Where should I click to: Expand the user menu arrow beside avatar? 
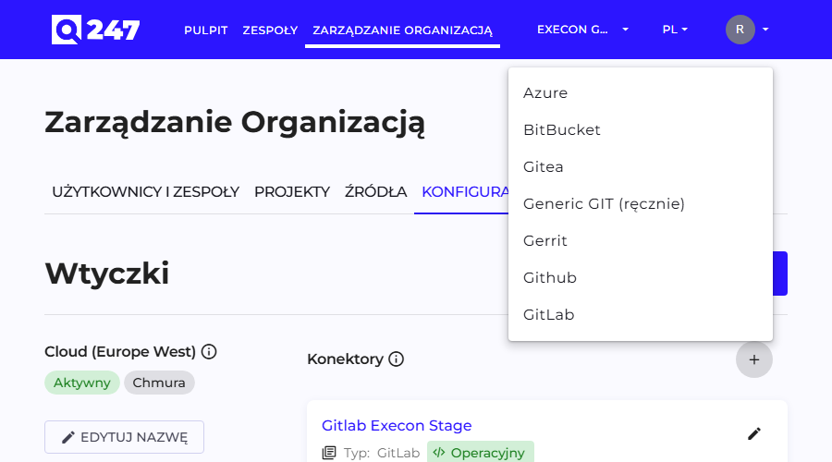click(765, 30)
